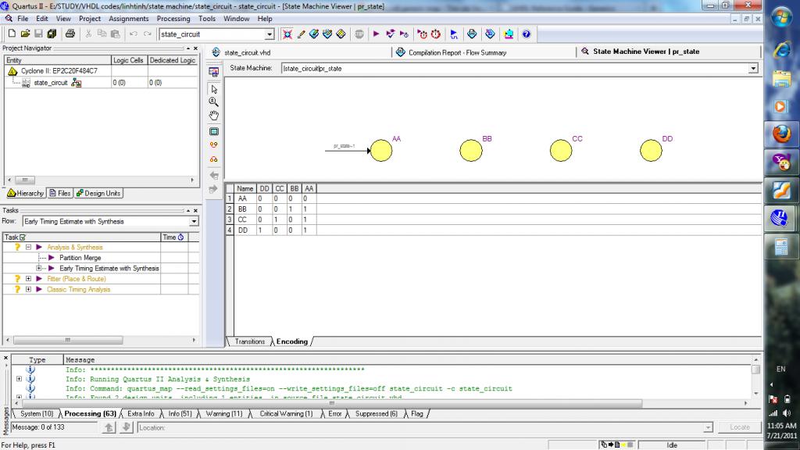Switch to the Transitions tab
The image size is (800, 450).
(249, 342)
